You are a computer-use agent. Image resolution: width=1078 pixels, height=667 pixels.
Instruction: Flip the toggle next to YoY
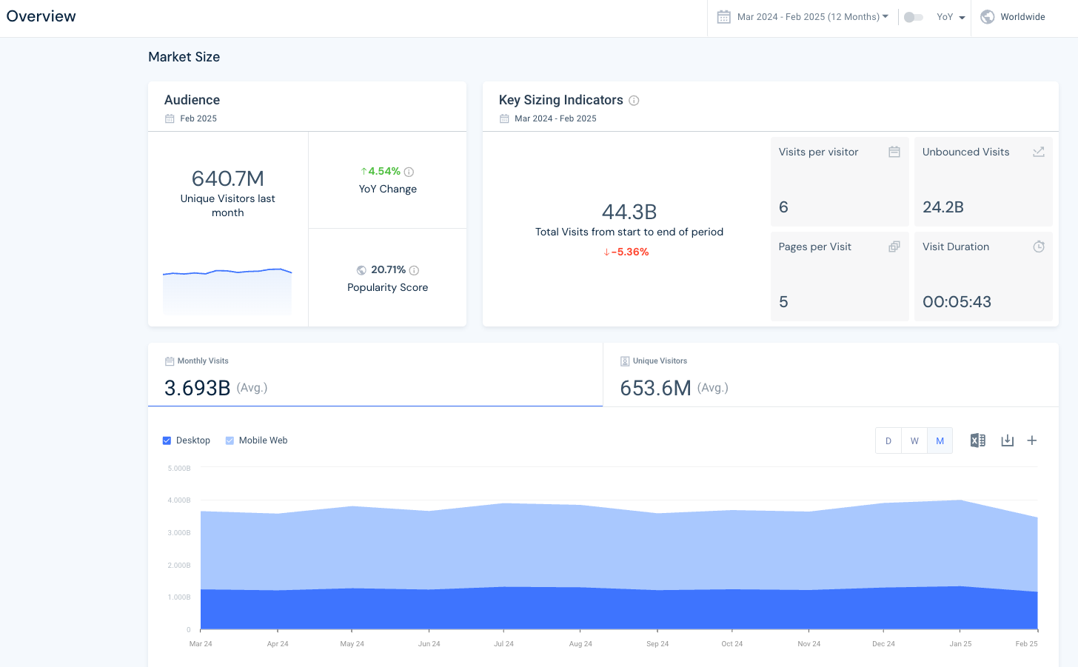(914, 16)
